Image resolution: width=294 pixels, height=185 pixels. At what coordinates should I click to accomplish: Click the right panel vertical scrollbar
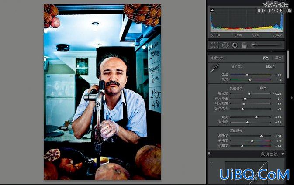tap(288, 65)
